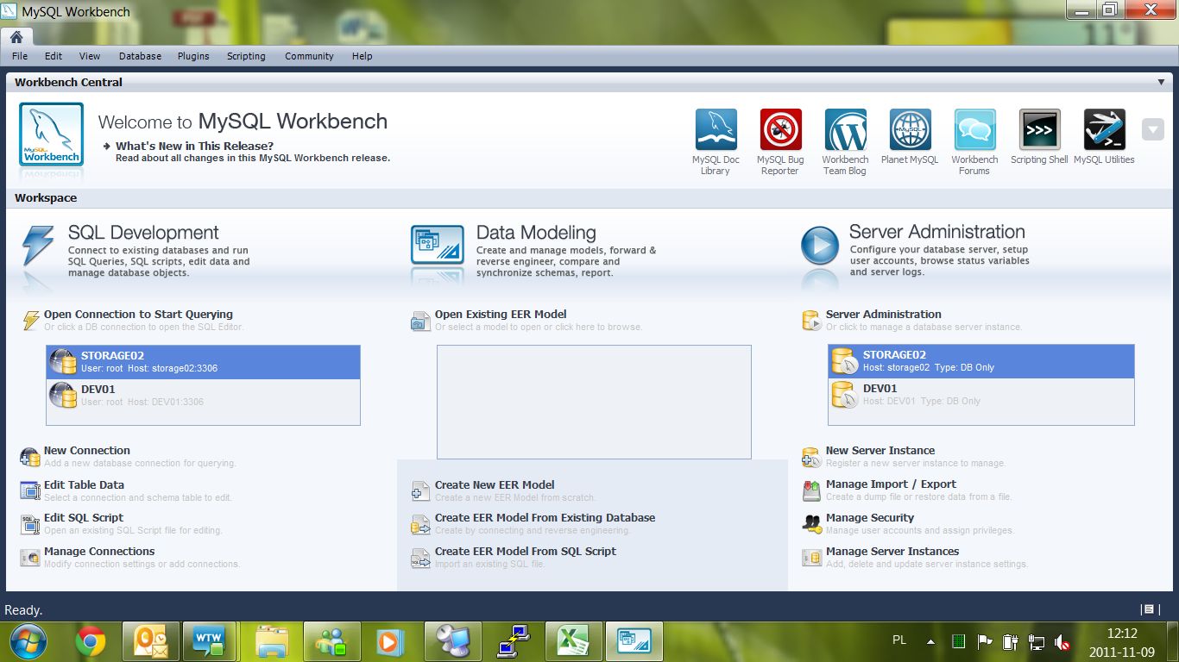Collapse the Workbench Central panel arrow
This screenshot has height=662, width=1179.
pyautogui.click(x=1162, y=82)
